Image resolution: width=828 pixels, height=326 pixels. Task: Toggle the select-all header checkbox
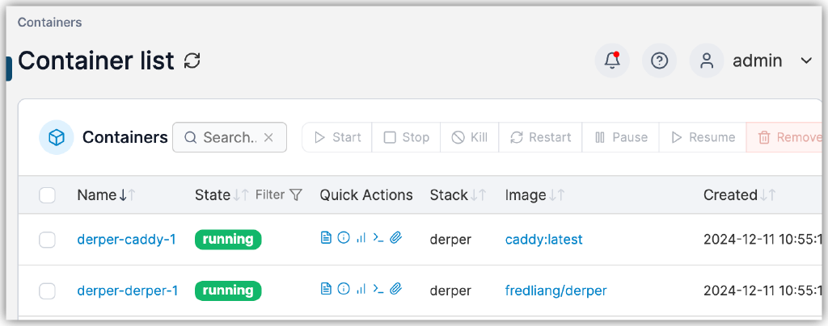click(48, 194)
